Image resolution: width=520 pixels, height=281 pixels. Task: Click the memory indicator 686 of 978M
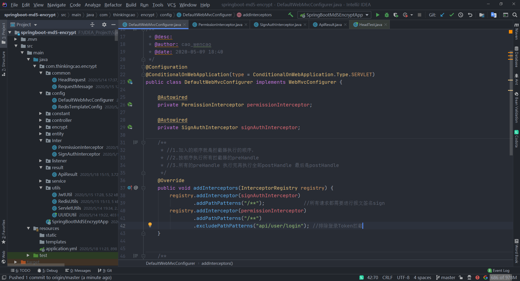click(x=504, y=277)
